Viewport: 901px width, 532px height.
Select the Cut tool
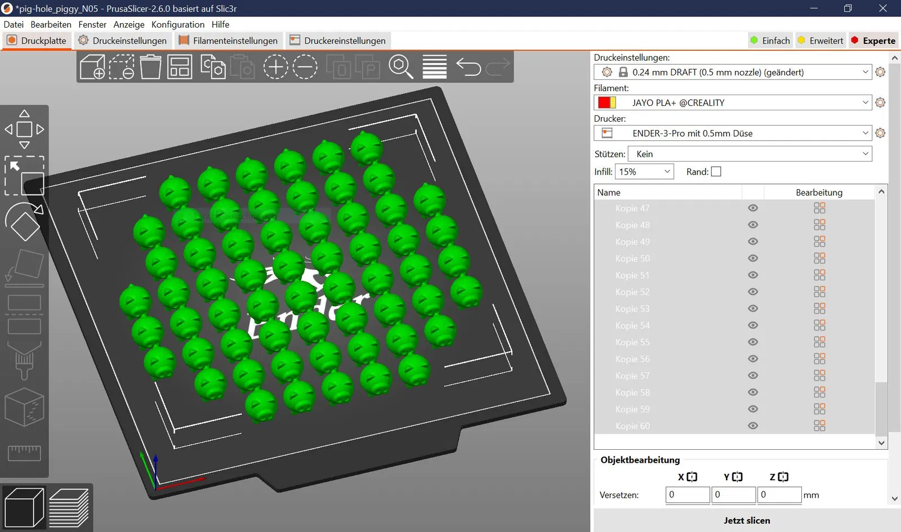click(24, 314)
